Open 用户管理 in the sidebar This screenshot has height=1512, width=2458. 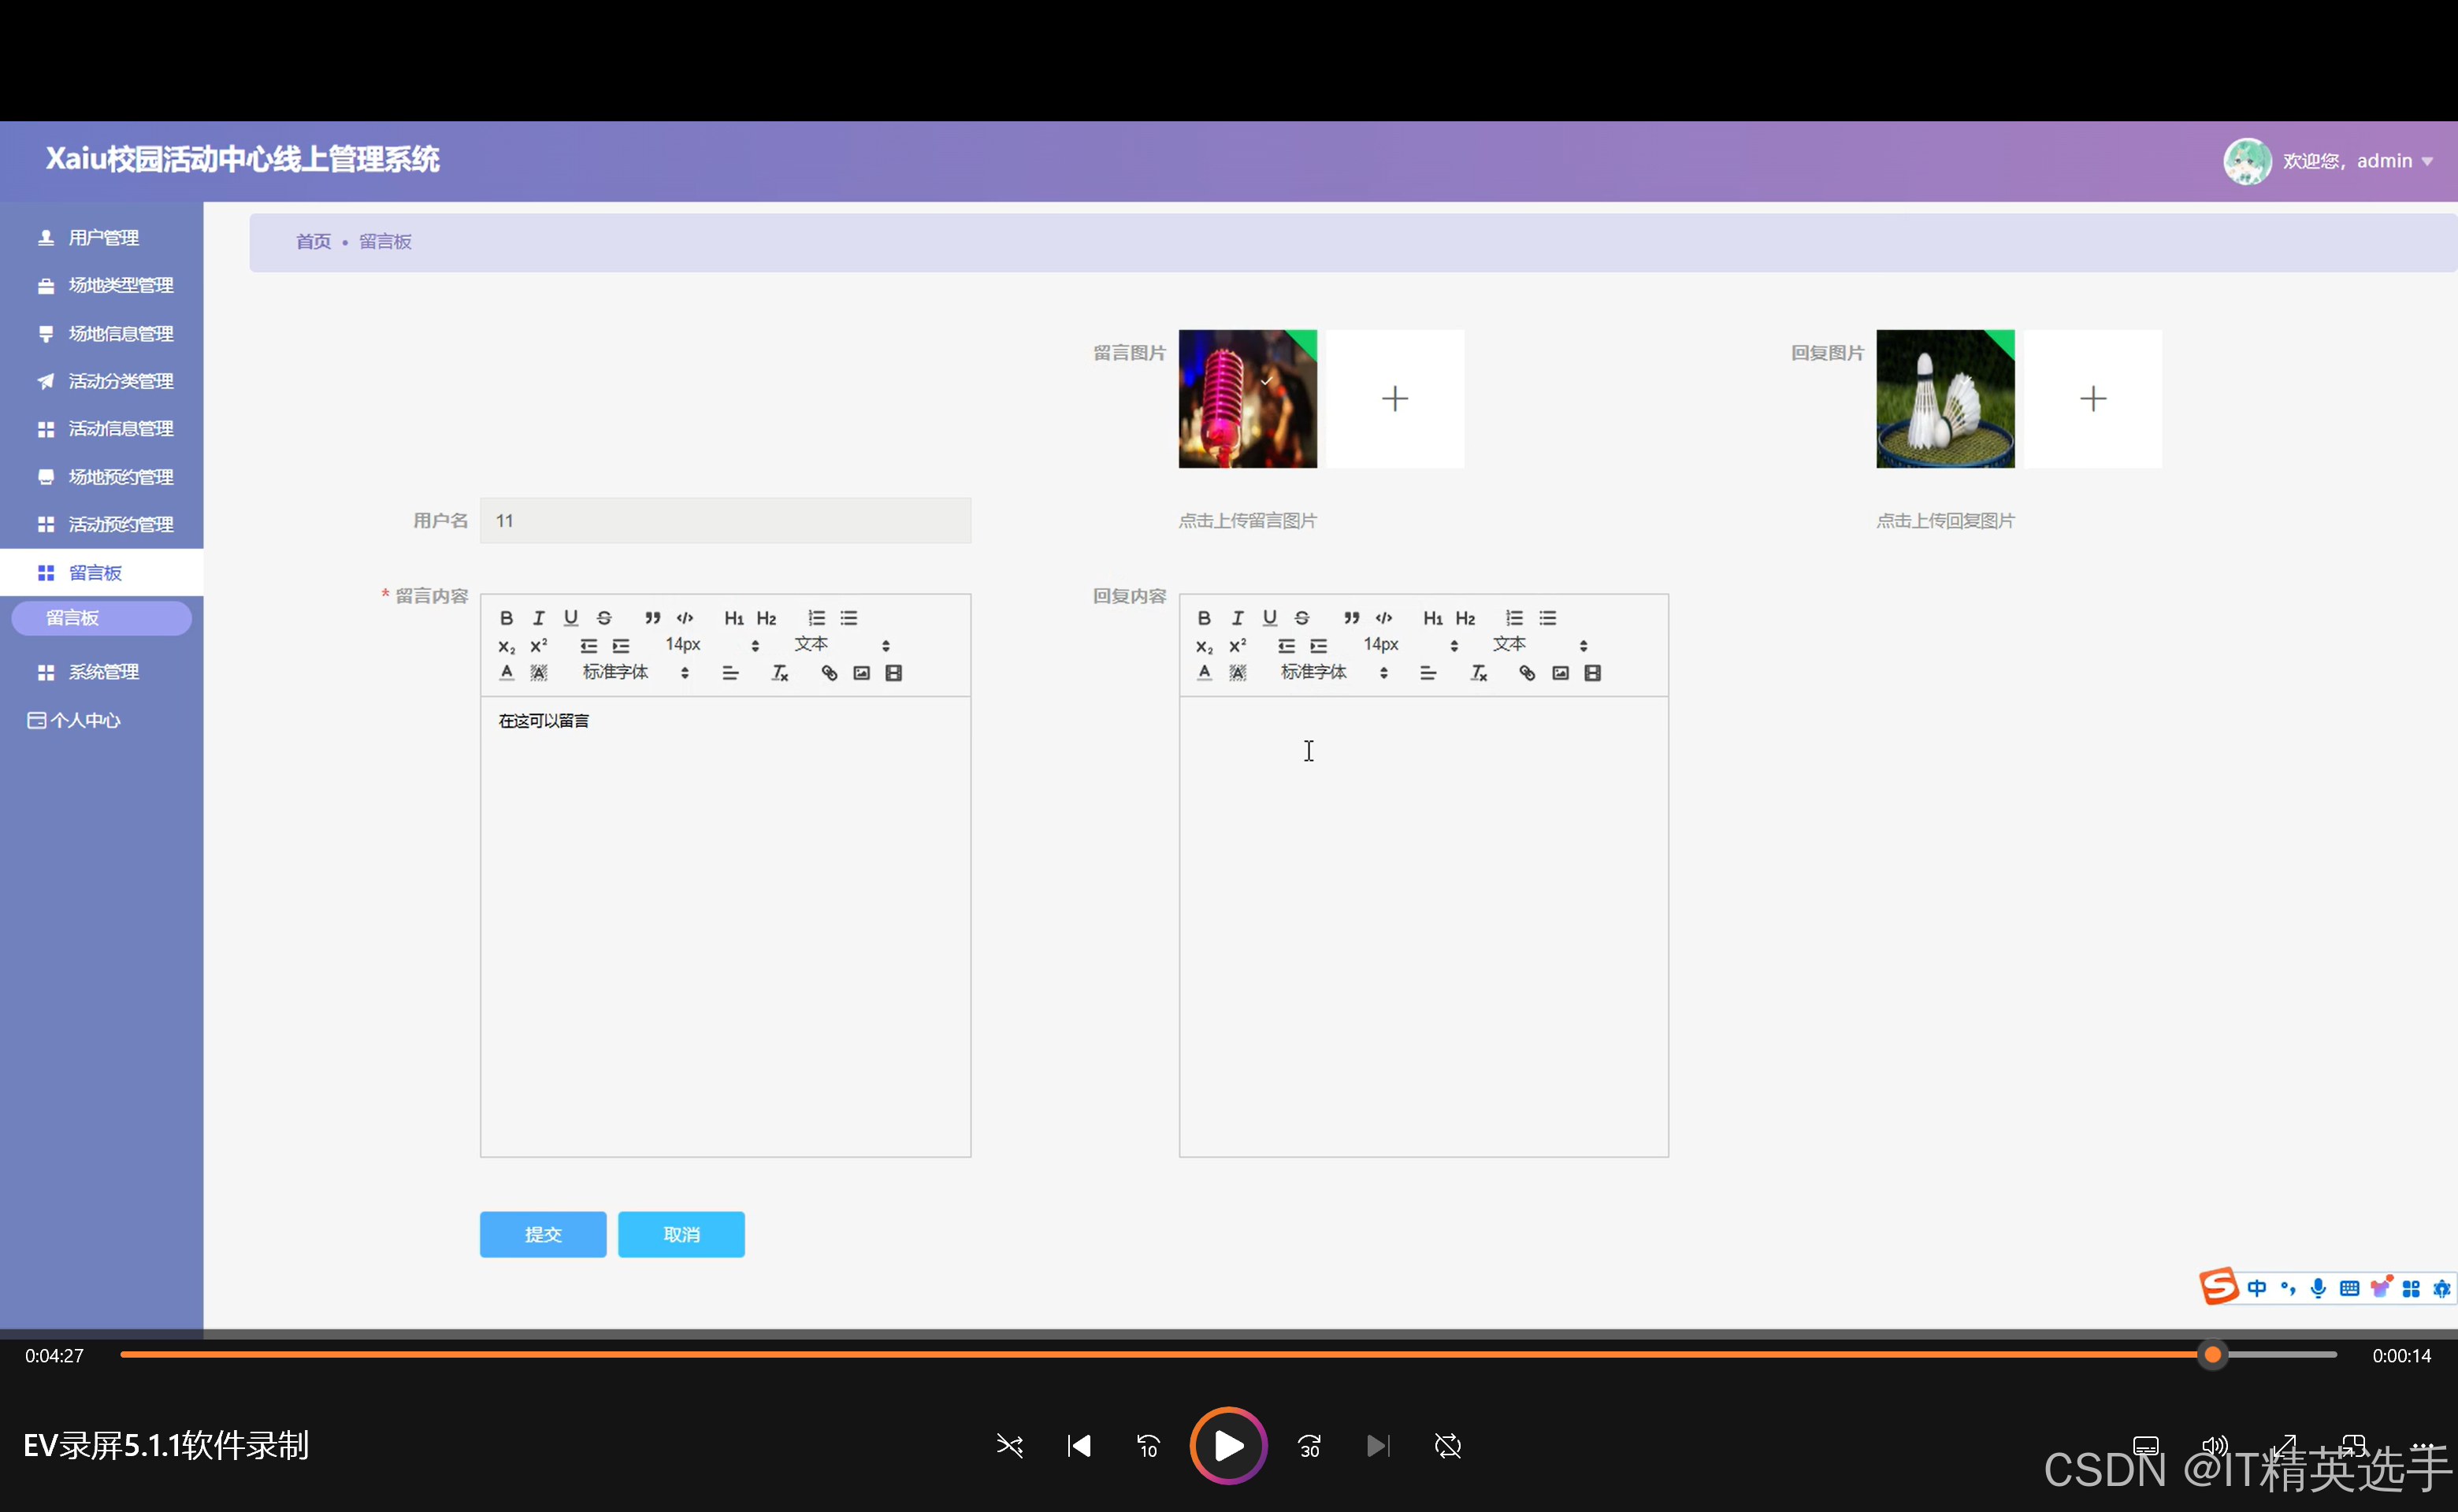[102, 238]
